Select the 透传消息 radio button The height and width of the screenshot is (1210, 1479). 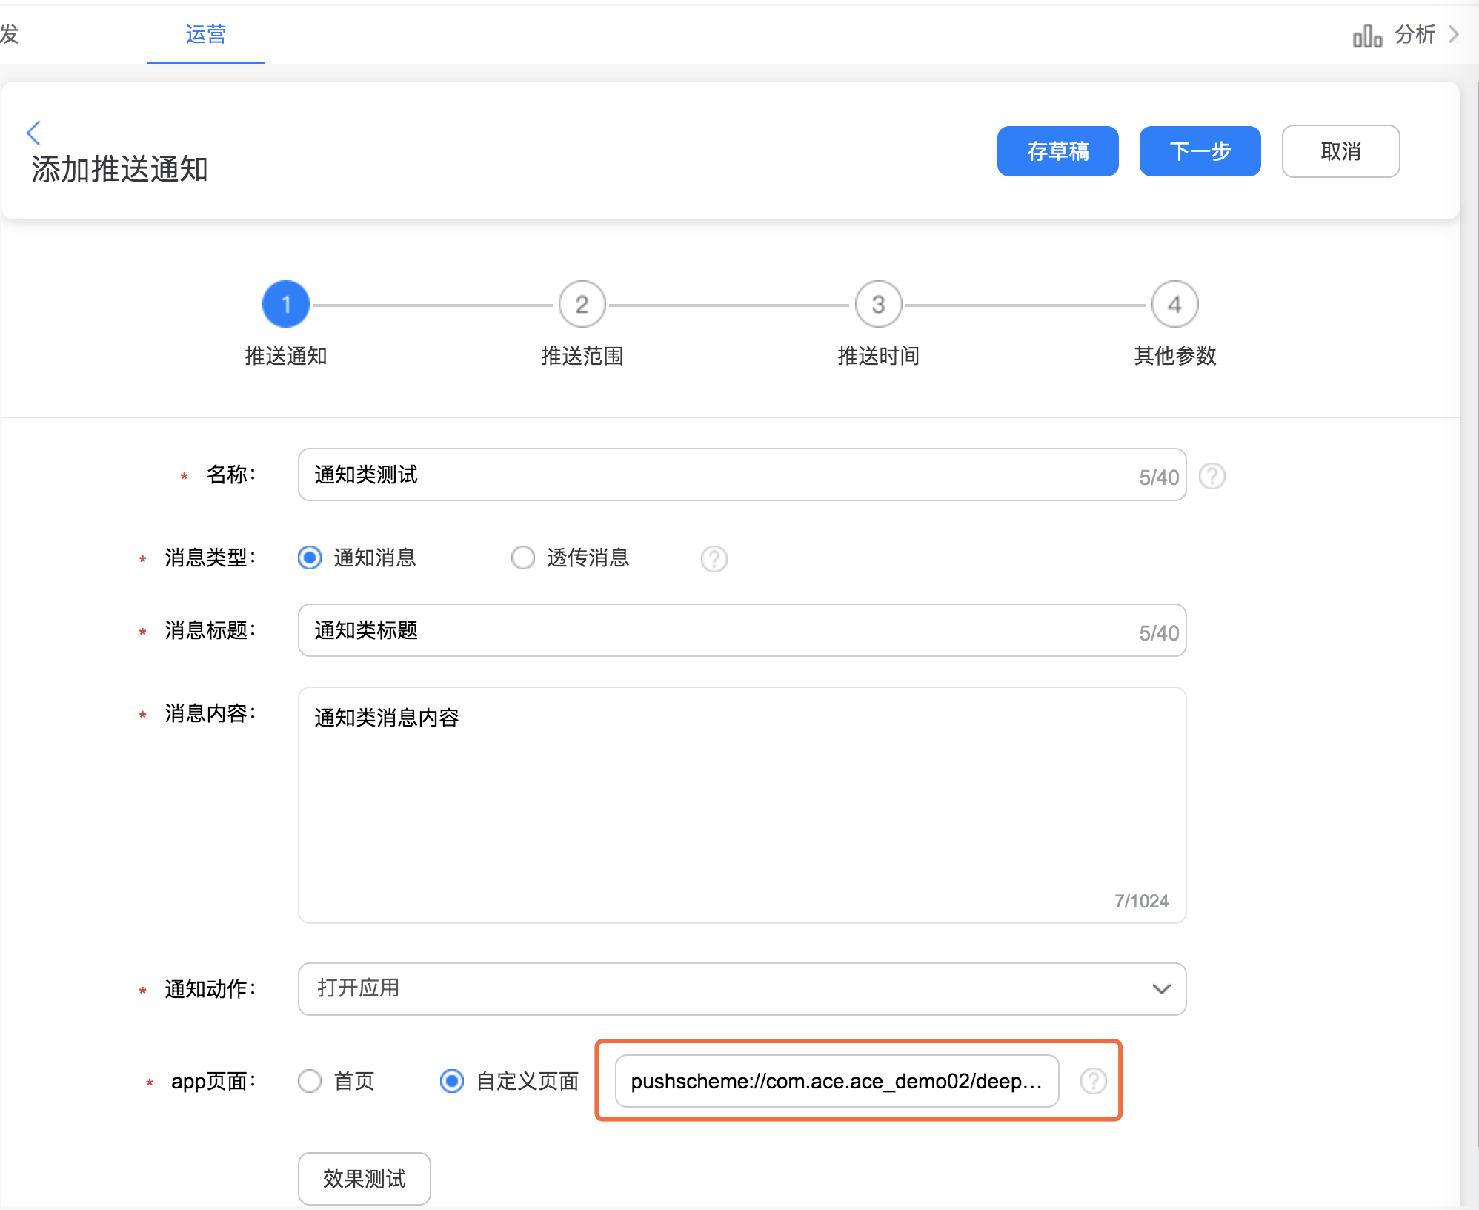tap(523, 558)
